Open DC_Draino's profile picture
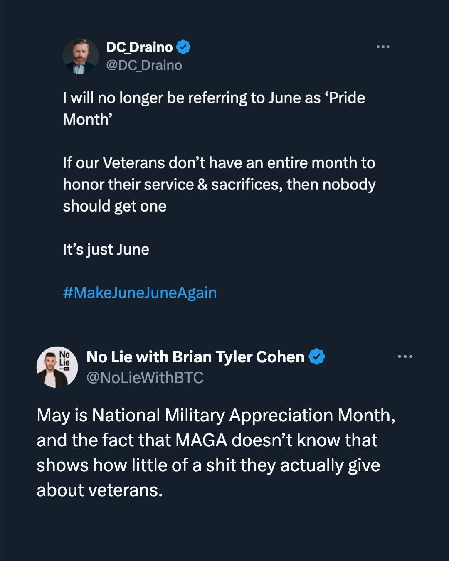449x561 pixels. tap(81, 56)
